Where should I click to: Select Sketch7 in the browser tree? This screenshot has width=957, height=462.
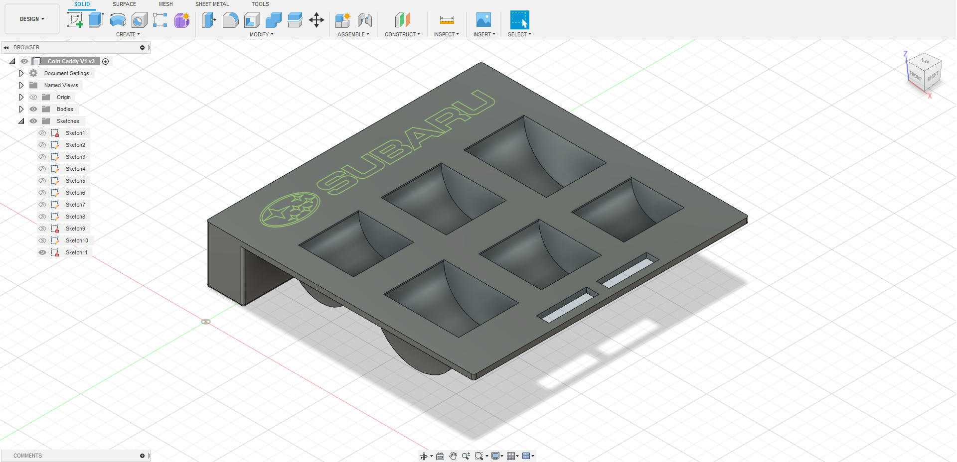coord(75,205)
